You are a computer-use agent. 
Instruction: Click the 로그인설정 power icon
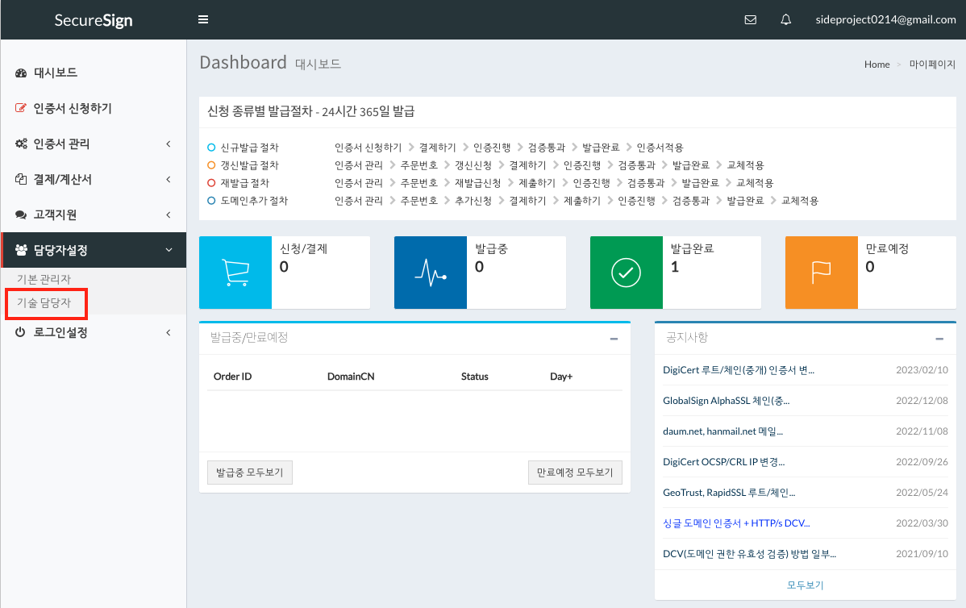pos(20,332)
